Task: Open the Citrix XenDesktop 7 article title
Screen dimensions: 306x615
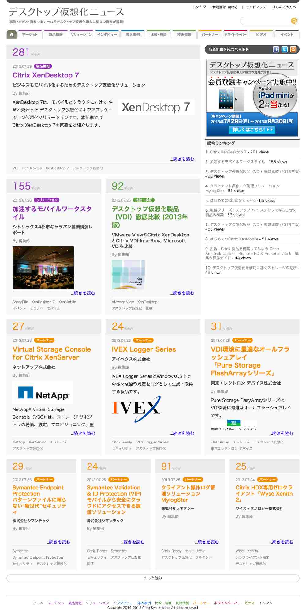Action: pos(46,75)
